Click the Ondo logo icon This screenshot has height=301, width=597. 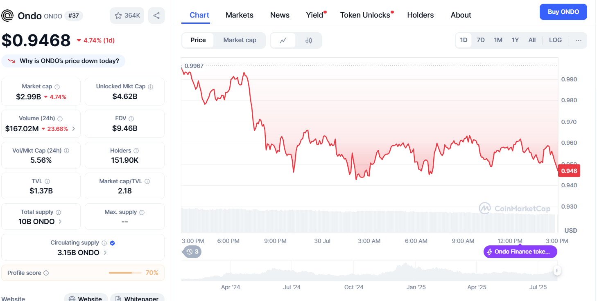[x=7, y=16]
